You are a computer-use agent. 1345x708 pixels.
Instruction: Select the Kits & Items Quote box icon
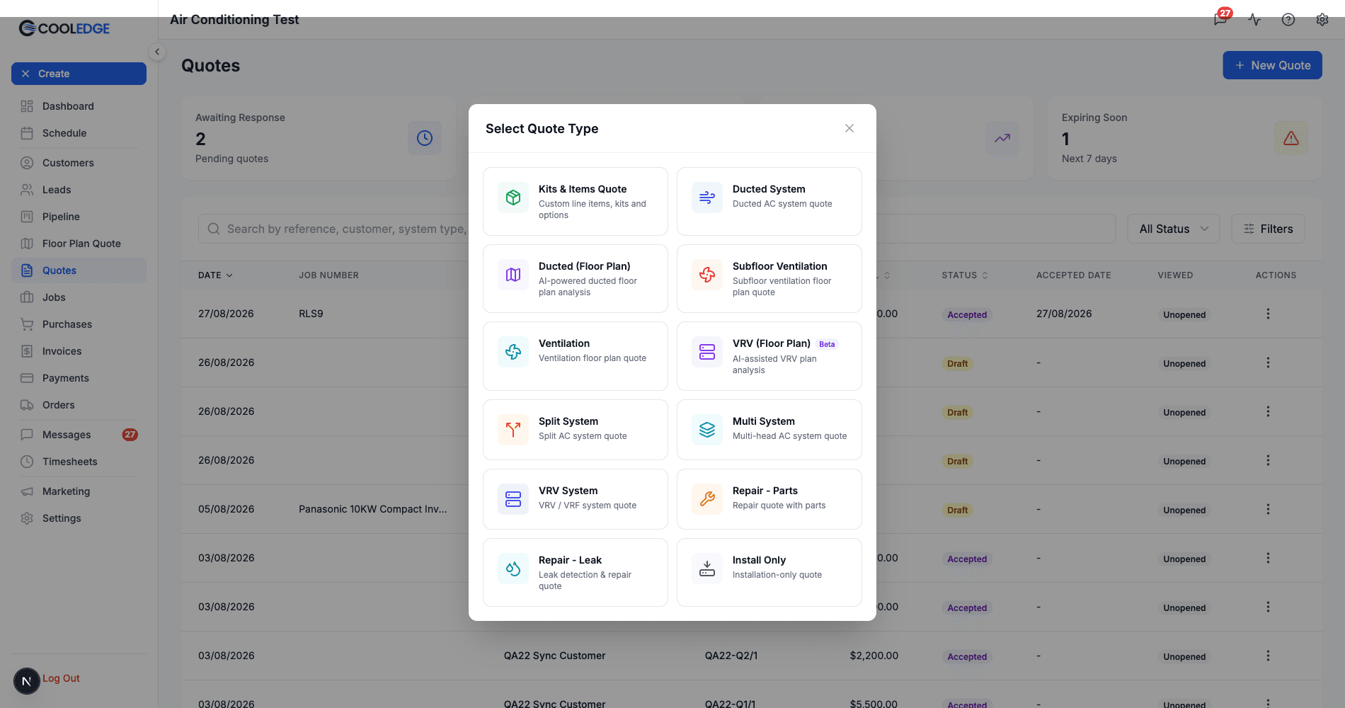(513, 198)
